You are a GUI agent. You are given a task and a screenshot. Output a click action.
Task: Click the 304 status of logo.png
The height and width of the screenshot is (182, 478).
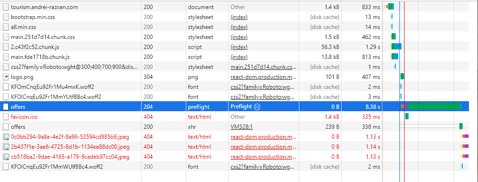click(148, 77)
